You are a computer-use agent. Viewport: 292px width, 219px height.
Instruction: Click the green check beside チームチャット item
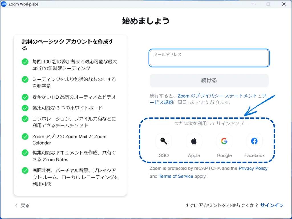25,119
